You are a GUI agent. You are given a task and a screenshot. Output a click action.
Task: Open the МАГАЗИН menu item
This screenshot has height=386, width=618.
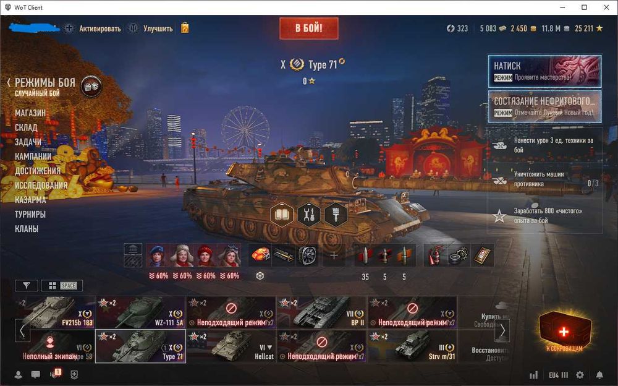pyautogui.click(x=30, y=113)
